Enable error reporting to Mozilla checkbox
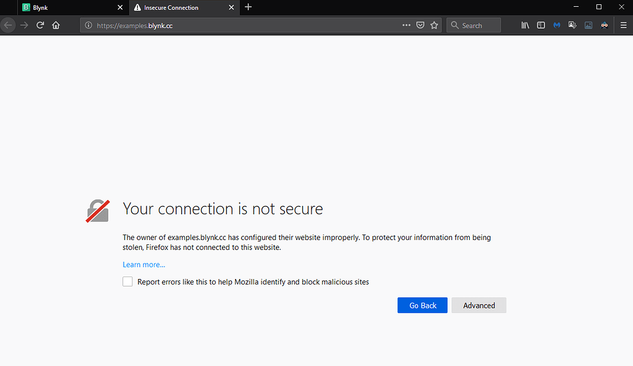Viewport: 633px width, 366px height. coord(127,281)
